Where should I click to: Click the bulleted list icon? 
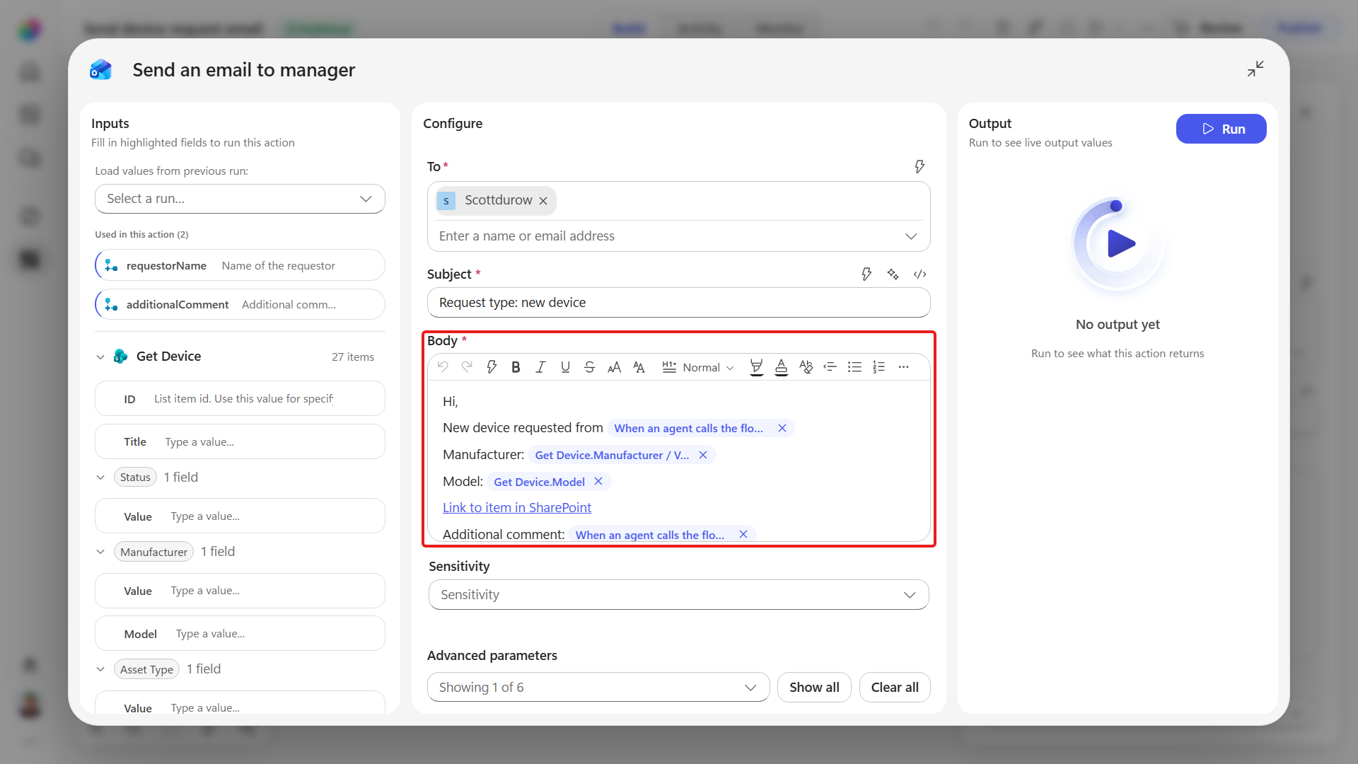pos(854,366)
